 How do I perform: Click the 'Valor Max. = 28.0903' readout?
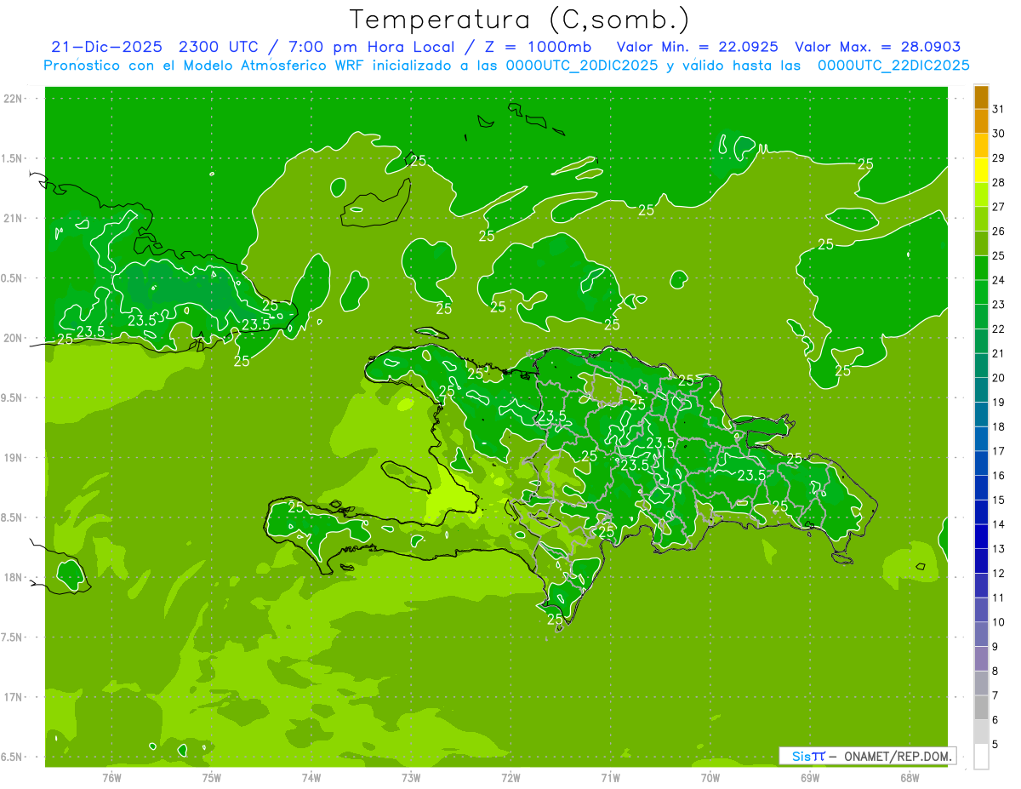coord(878,47)
